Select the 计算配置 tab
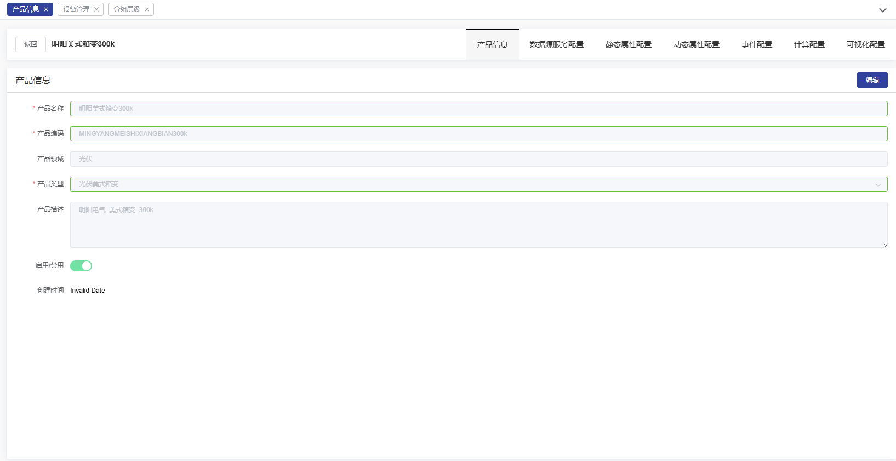896x461 pixels. (x=809, y=44)
